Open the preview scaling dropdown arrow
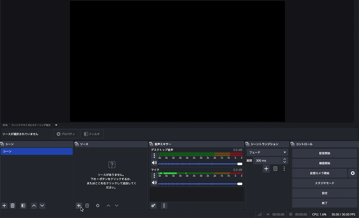Screen dimensions: 359x218 (56, 125)
